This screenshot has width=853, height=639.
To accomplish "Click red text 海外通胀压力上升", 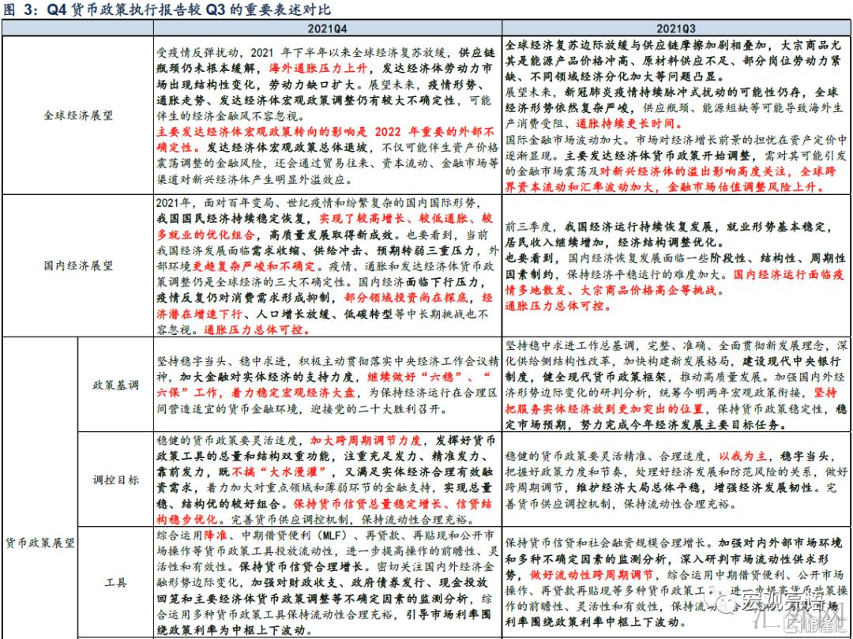I will (x=319, y=69).
